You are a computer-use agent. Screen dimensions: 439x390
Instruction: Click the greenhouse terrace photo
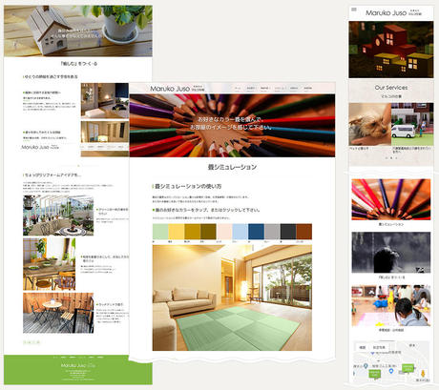pyautogui.click(x=58, y=216)
